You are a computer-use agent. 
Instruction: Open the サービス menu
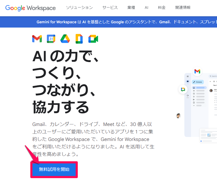[110, 7]
